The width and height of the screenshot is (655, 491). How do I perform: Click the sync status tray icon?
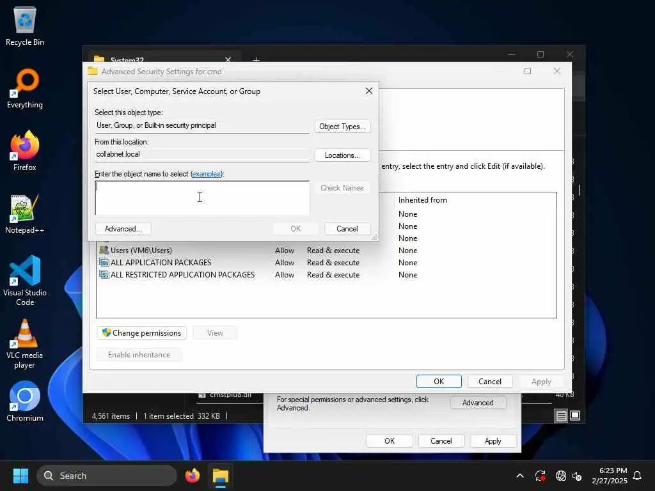tap(540, 476)
